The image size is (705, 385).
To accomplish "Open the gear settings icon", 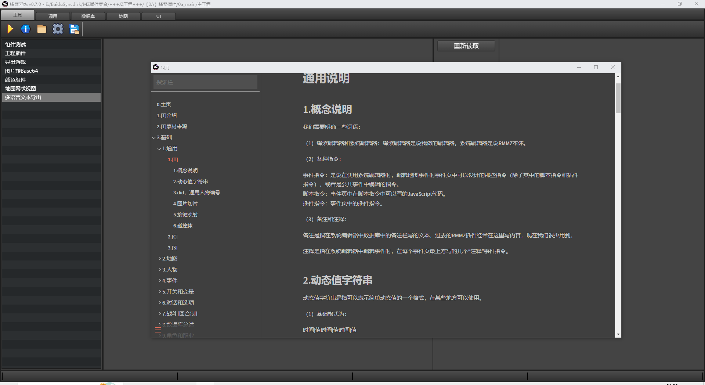I will click(58, 29).
